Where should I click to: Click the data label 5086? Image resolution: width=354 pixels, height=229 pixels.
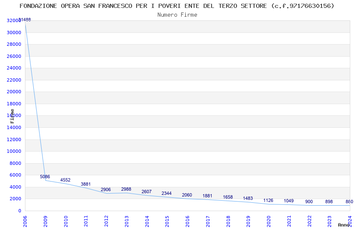[45, 177]
